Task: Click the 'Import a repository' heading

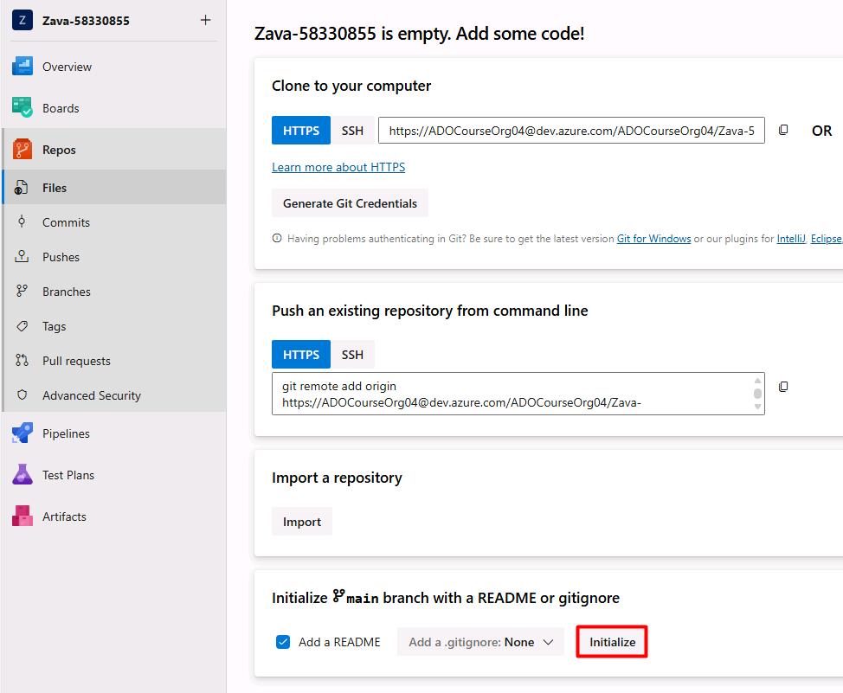Action: click(337, 478)
